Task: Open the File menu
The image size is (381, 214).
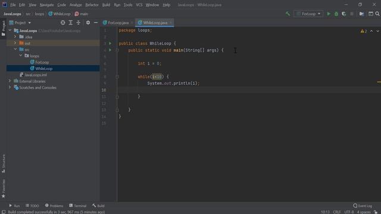Action: coord(13,5)
